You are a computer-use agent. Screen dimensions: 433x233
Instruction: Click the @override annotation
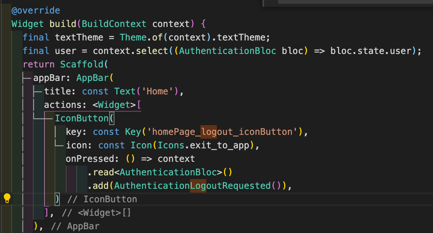click(x=36, y=10)
